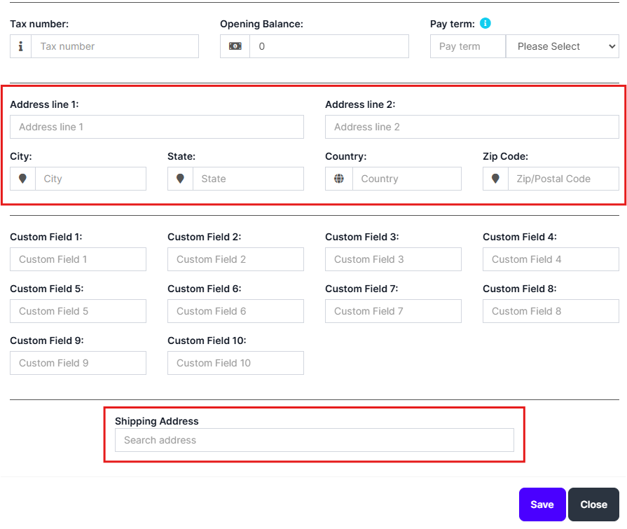Click into the Opening Balance field

point(329,46)
